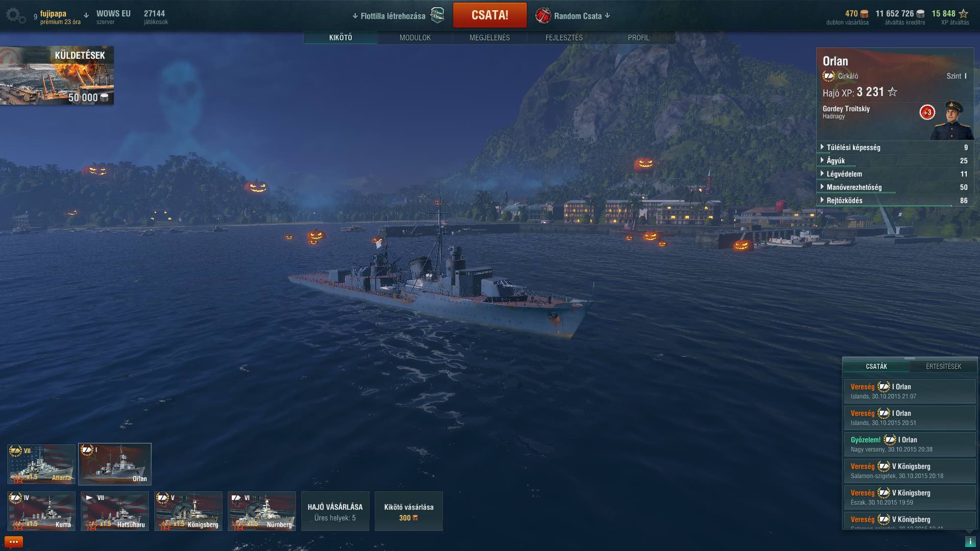Click the Random Csata battle type icon
This screenshot has width=980, height=551.
coord(543,15)
